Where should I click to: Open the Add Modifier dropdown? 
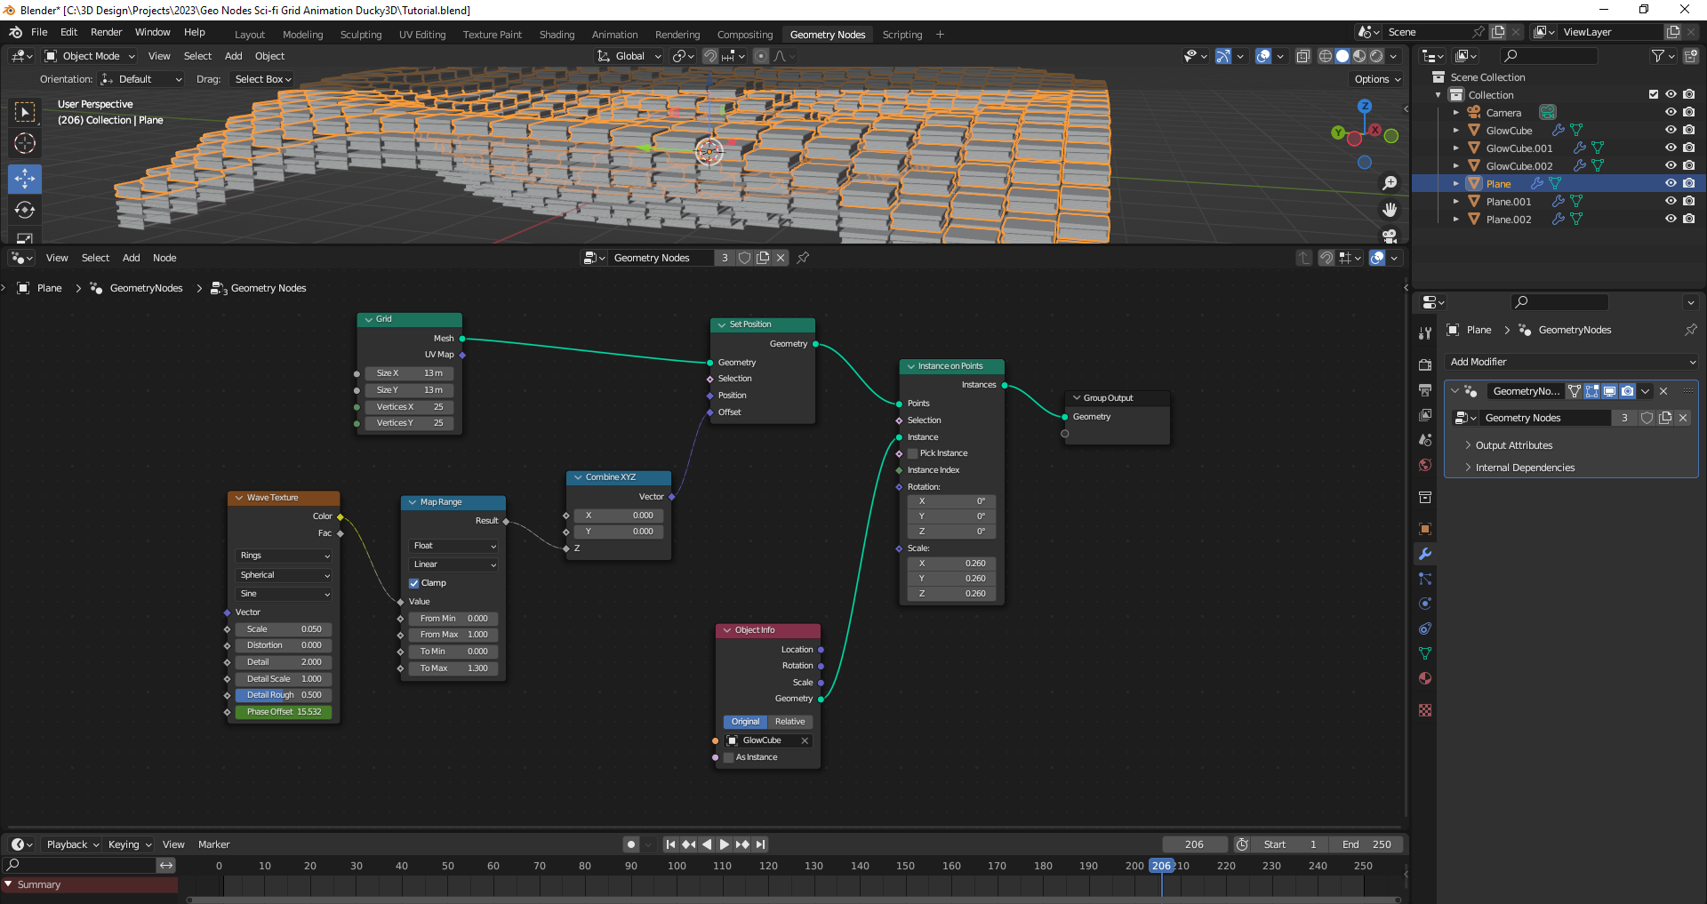(1571, 362)
